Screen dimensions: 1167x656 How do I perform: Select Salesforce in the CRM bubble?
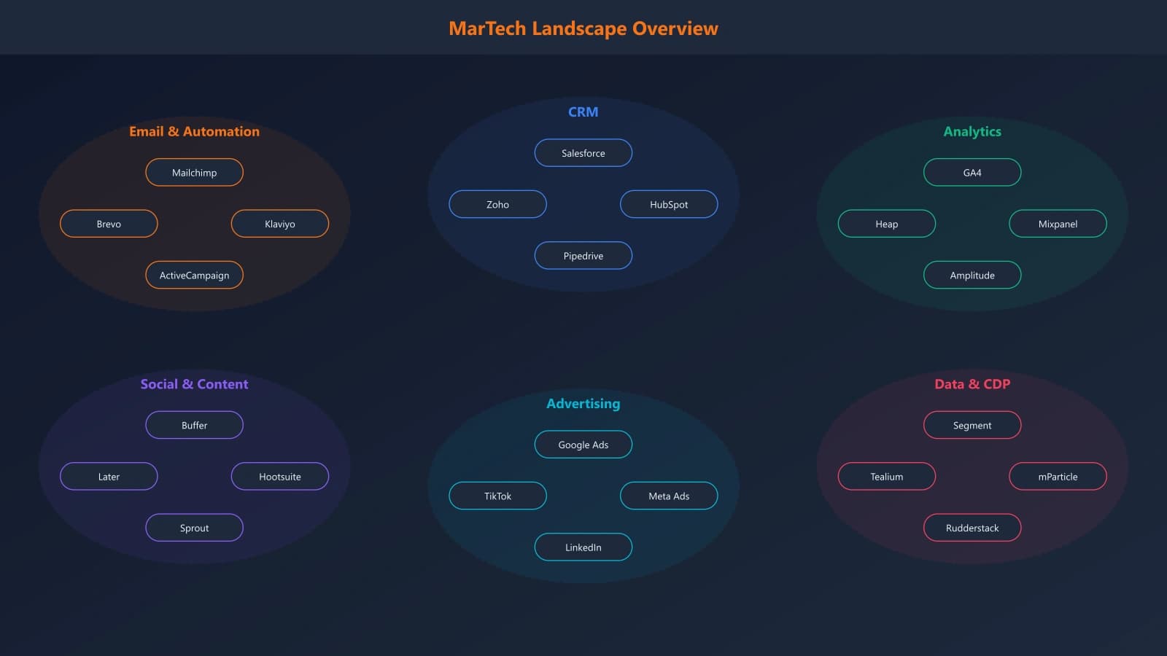click(x=583, y=153)
